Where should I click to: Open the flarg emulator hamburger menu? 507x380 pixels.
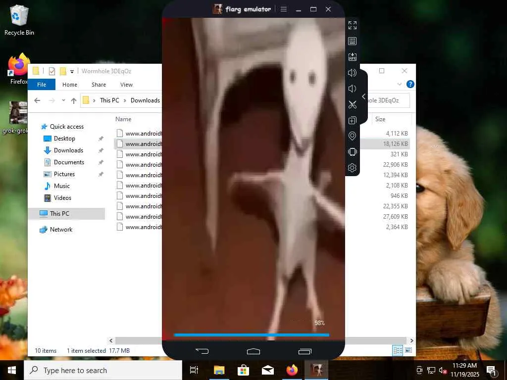[x=284, y=9]
